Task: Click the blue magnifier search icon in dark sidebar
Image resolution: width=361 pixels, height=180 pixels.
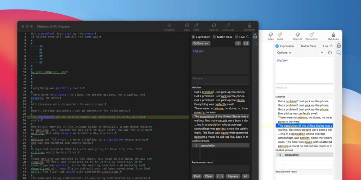Action: (255, 44)
